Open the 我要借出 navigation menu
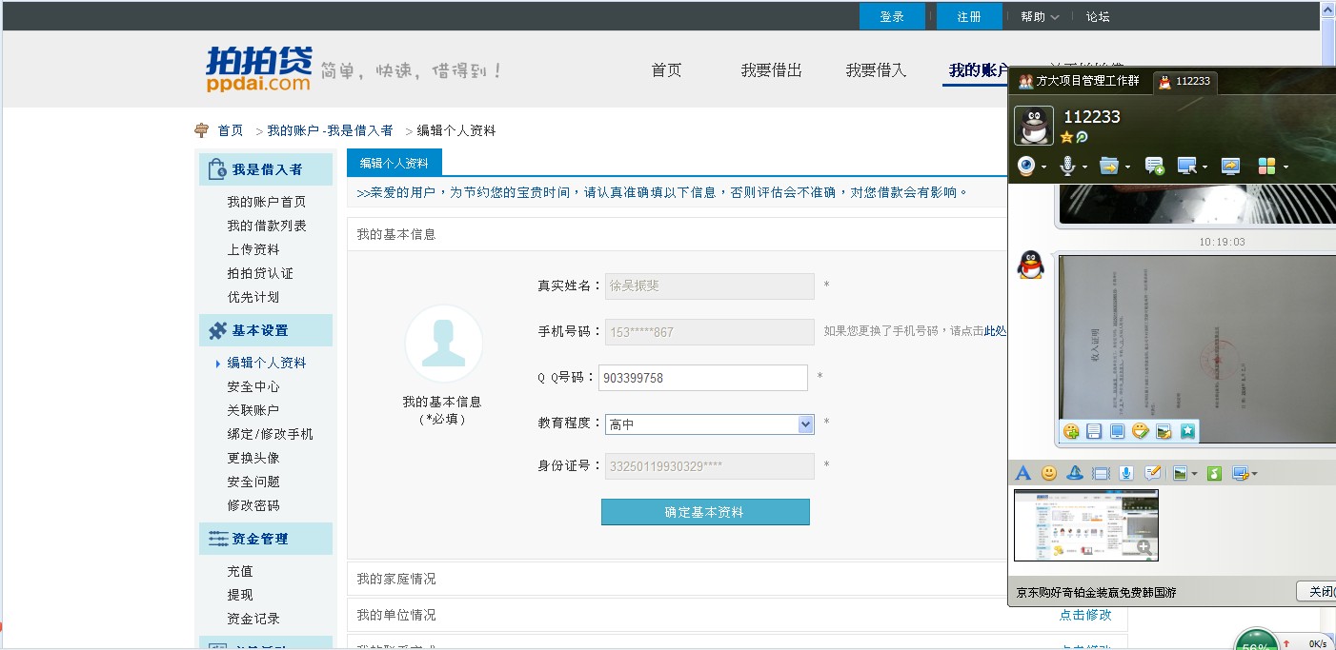The height and width of the screenshot is (650, 1336). pyautogui.click(x=771, y=70)
